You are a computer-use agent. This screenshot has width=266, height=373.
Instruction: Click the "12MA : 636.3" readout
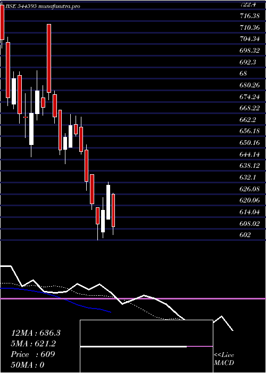(36, 333)
